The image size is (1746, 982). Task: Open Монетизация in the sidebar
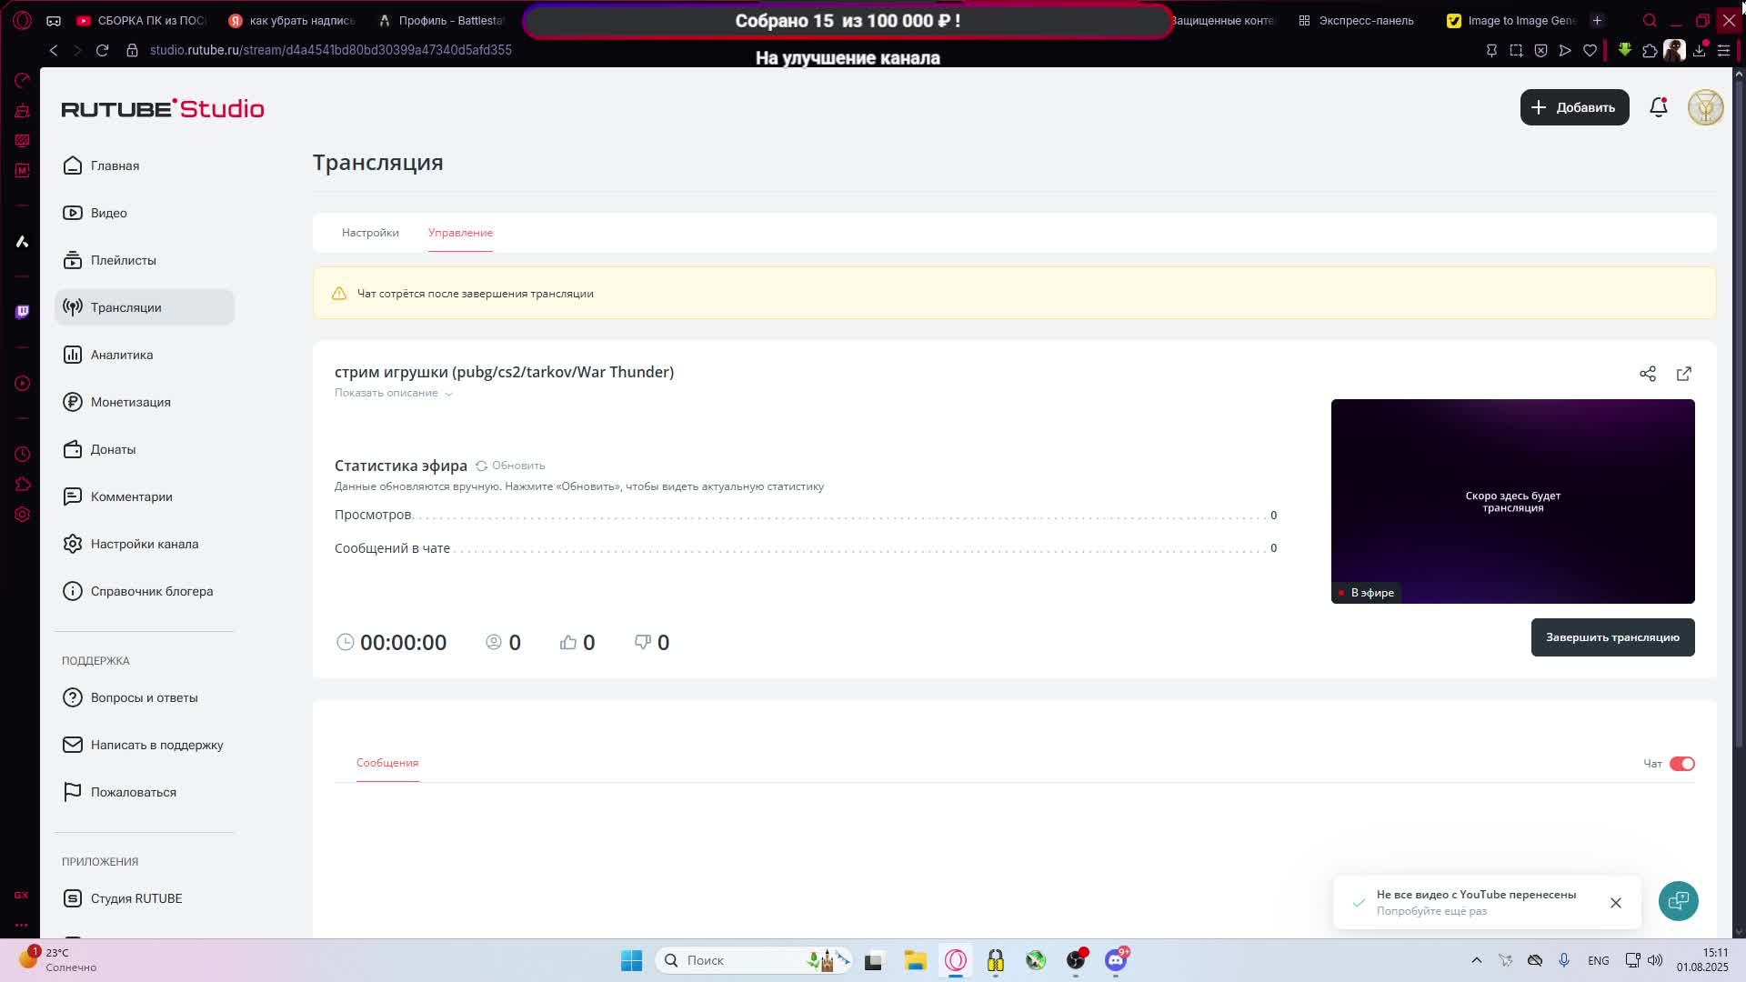pos(130,402)
